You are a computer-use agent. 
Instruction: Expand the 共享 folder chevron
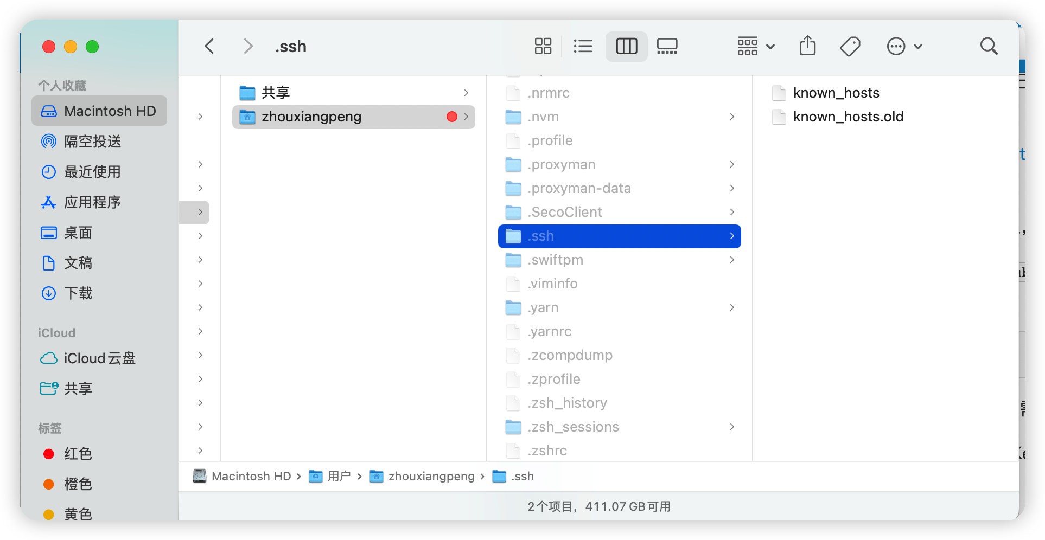(x=466, y=93)
